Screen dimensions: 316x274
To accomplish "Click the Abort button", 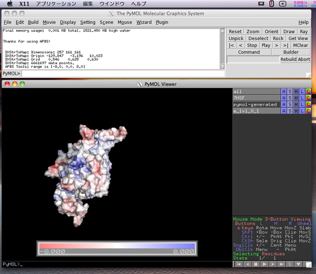I will 303,59.
